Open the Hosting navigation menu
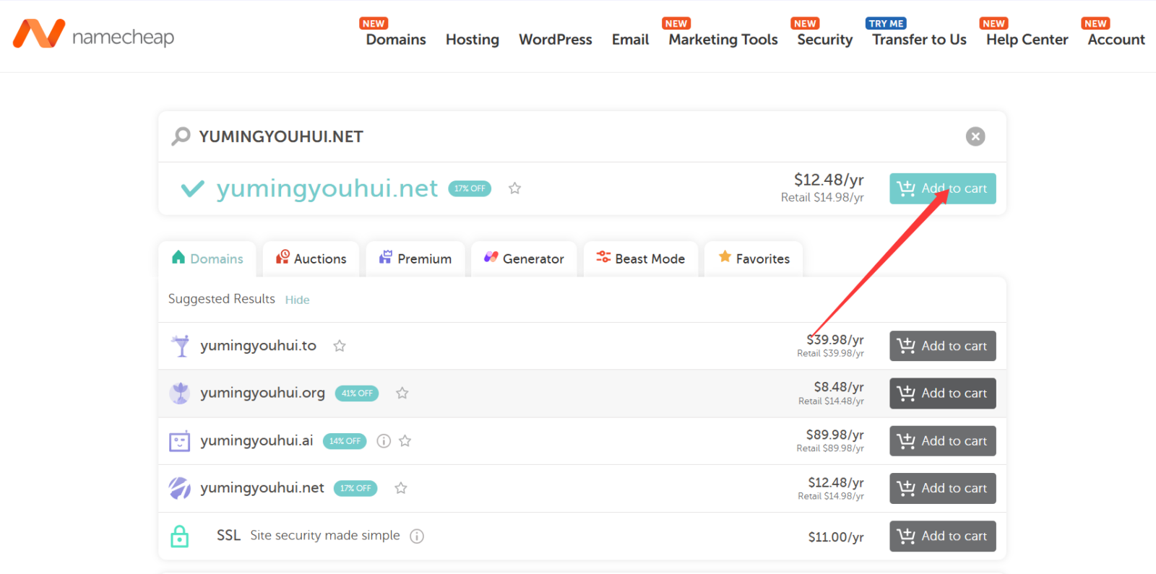This screenshot has width=1156, height=574. pyautogui.click(x=473, y=40)
